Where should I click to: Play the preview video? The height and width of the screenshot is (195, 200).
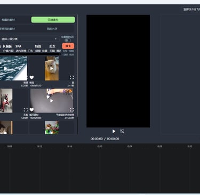point(114,131)
